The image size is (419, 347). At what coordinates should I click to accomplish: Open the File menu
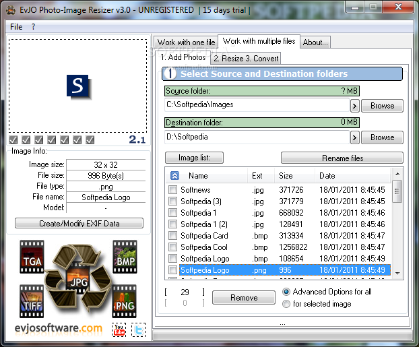[16, 27]
